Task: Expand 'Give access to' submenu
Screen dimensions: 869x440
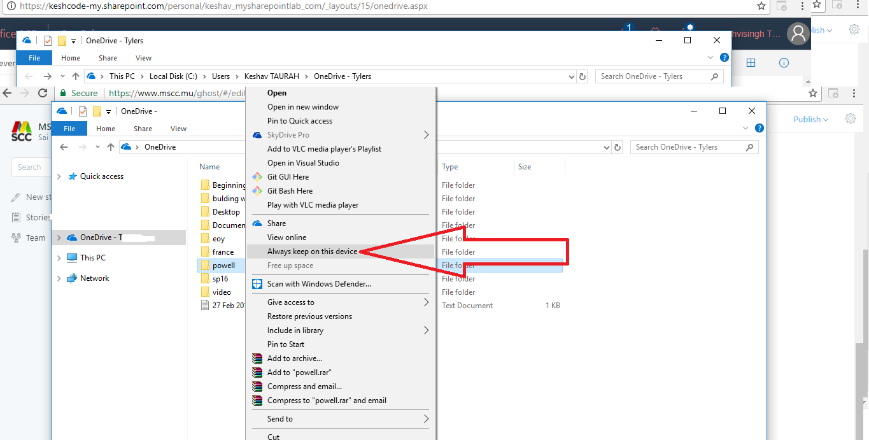Action: (x=340, y=302)
